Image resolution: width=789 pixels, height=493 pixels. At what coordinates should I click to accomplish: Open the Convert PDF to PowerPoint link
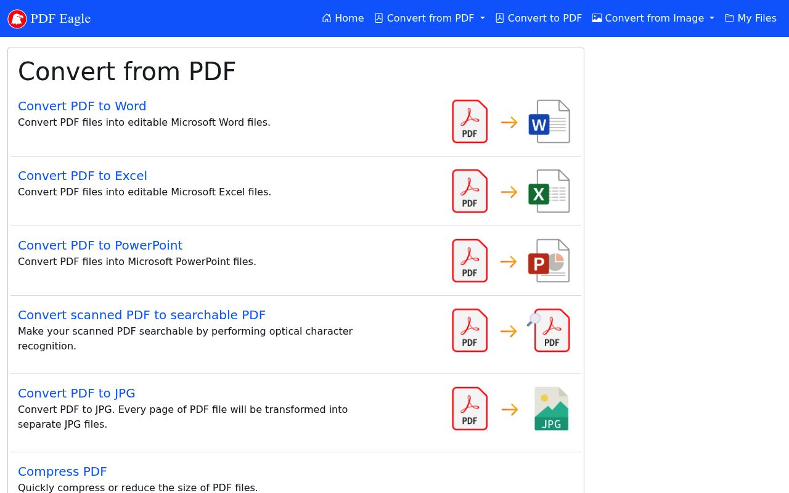point(100,245)
